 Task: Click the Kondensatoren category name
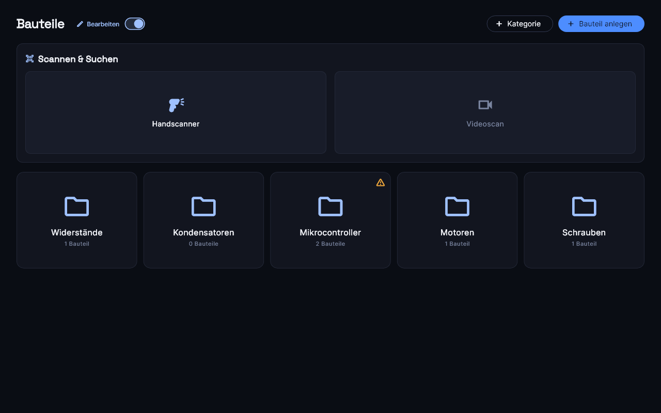[203, 233]
